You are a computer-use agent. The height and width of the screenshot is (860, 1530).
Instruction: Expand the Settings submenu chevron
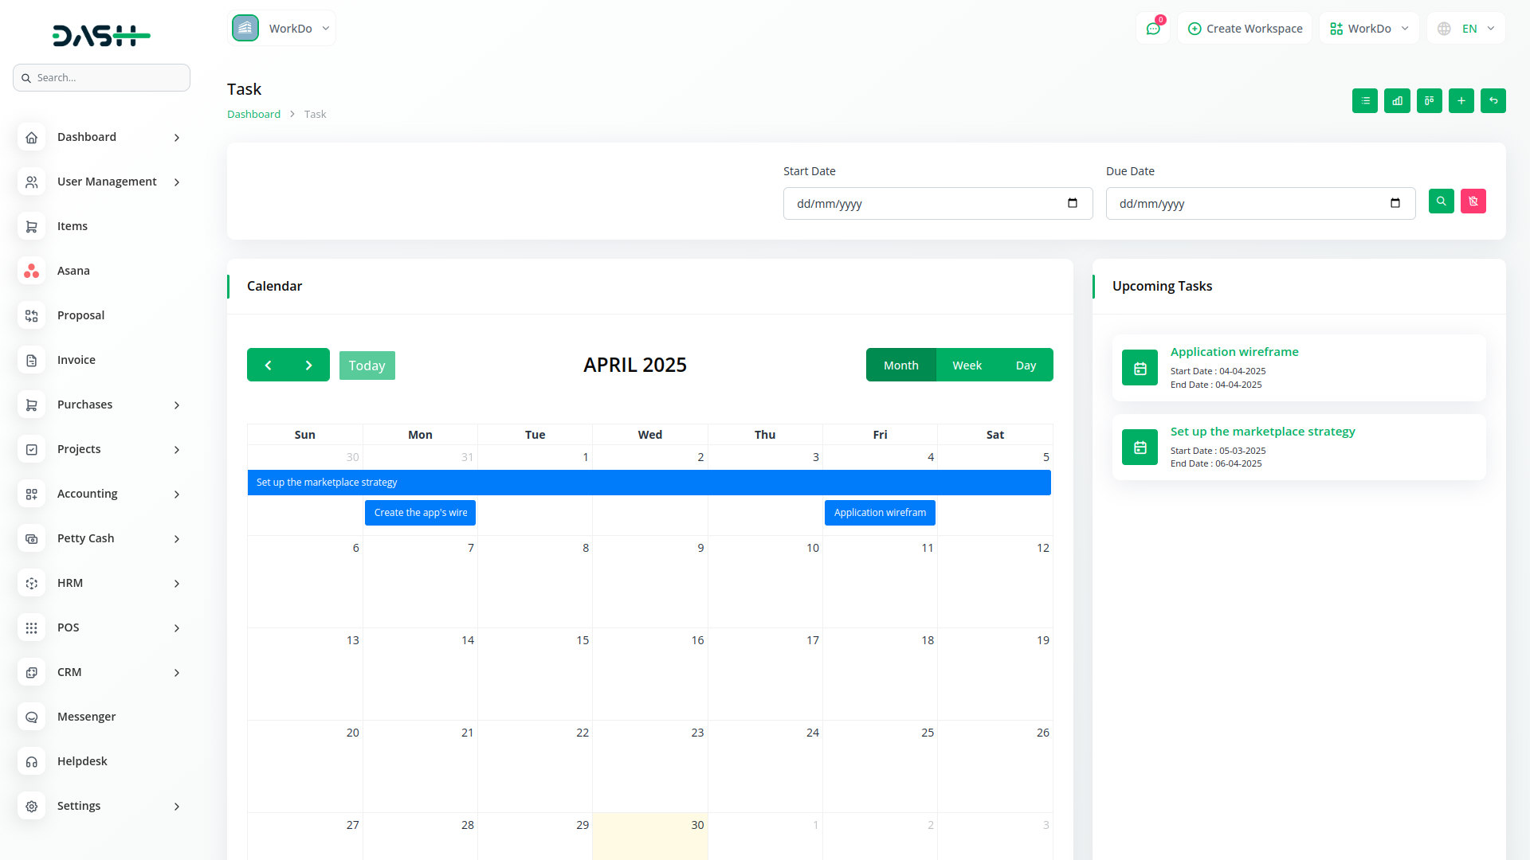[x=177, y=807]
